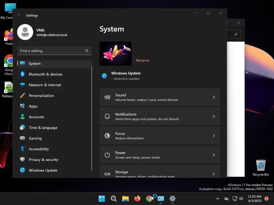Select Time & language in sidebar

(55, 128)
